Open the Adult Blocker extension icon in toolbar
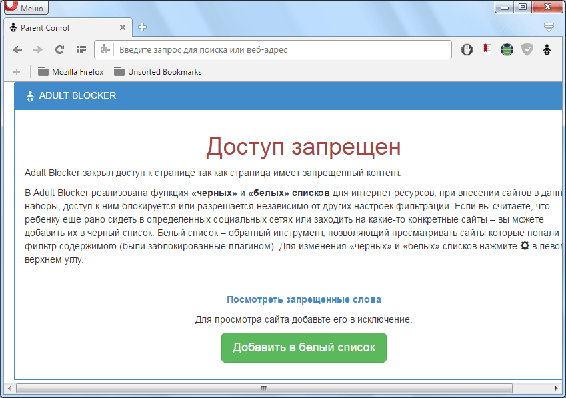The image size is (566, 398). coord(547,50)
